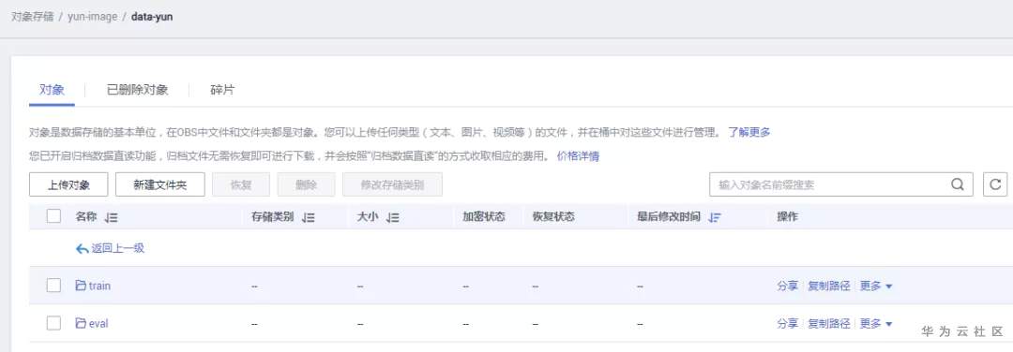Sort by storage class icon
This screenshot has height=352, width=1013.
pos(309,218)
